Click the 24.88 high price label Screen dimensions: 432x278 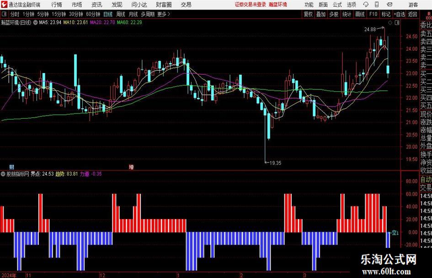click(370, 29)
